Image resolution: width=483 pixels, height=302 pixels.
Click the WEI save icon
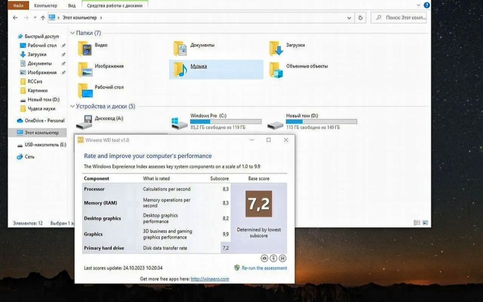click(283, 258)
